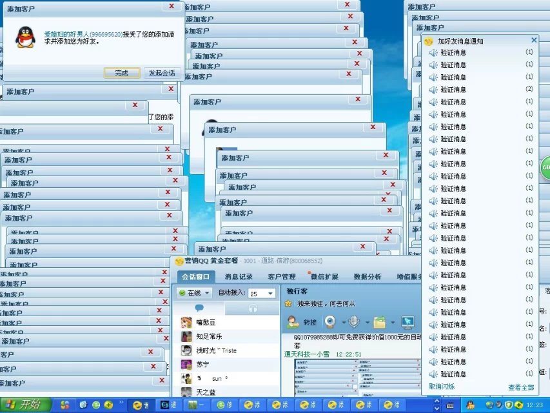
Task: Click the star icon beside 独来独往 signature
Action: point(289,303)
